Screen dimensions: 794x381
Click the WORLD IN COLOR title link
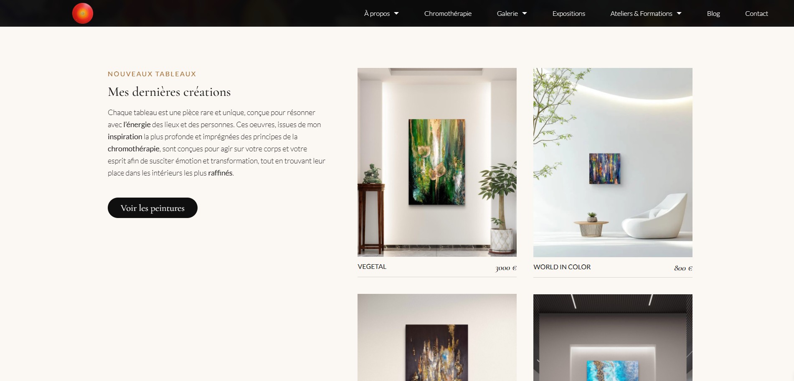click(x=562, y=267)
